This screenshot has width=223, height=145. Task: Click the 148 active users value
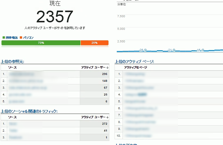pos(105,81)
